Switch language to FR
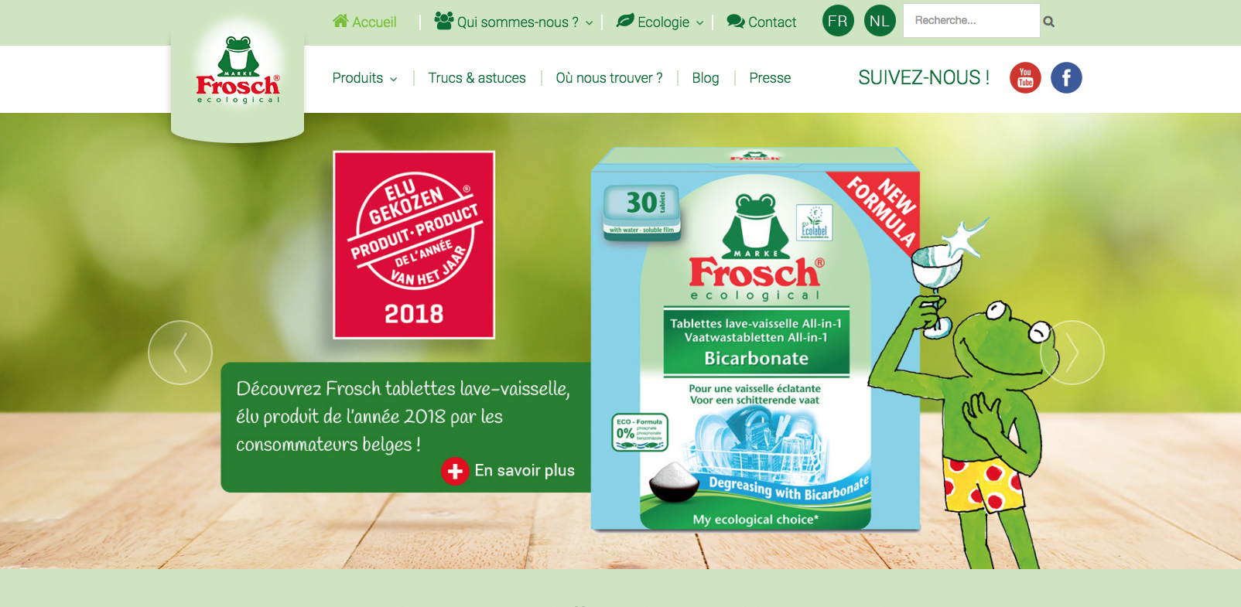The image size is (1241, 607). pyautogui.click(x=838, y=21)
